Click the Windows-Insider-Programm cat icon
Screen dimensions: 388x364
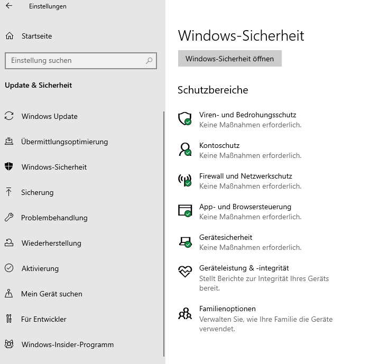9,344
